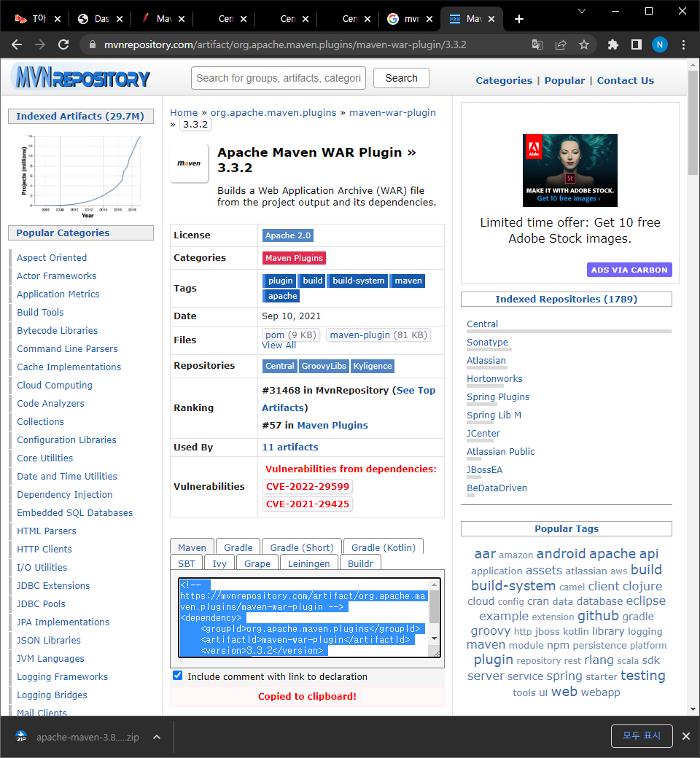Toggle Include comment with link checkbox
Image resolution: width=700 pixels, height=758 pixels.
tap(177, 676)
